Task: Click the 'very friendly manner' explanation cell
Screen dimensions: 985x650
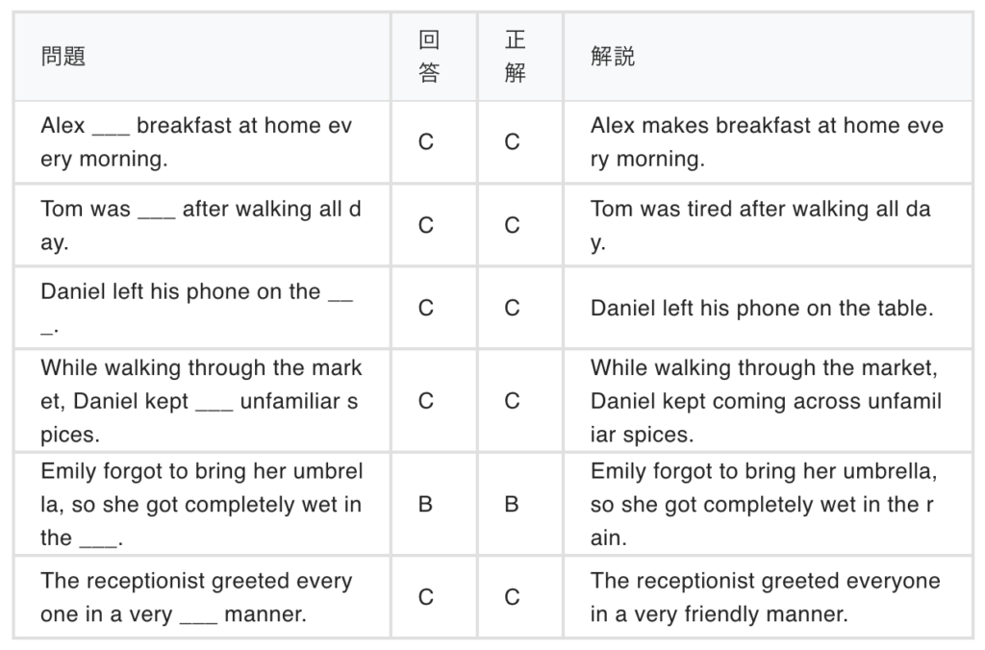Action: 765,597
